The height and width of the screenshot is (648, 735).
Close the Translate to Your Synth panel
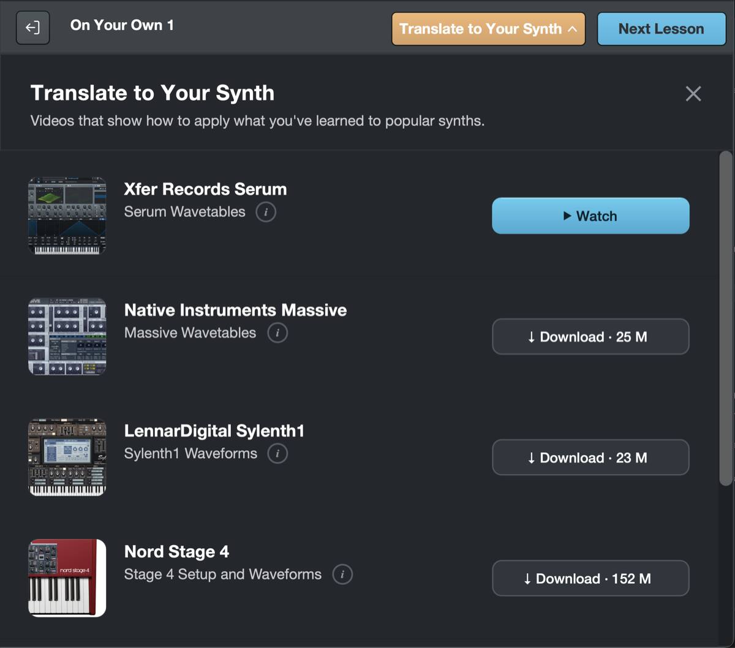tap(693, 94)
